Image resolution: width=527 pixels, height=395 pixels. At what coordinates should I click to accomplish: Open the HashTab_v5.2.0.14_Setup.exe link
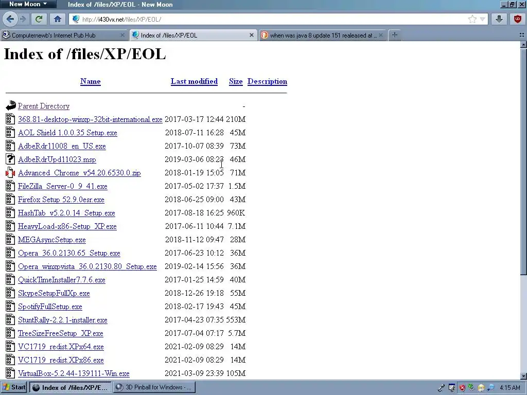(x=66, y=213)
